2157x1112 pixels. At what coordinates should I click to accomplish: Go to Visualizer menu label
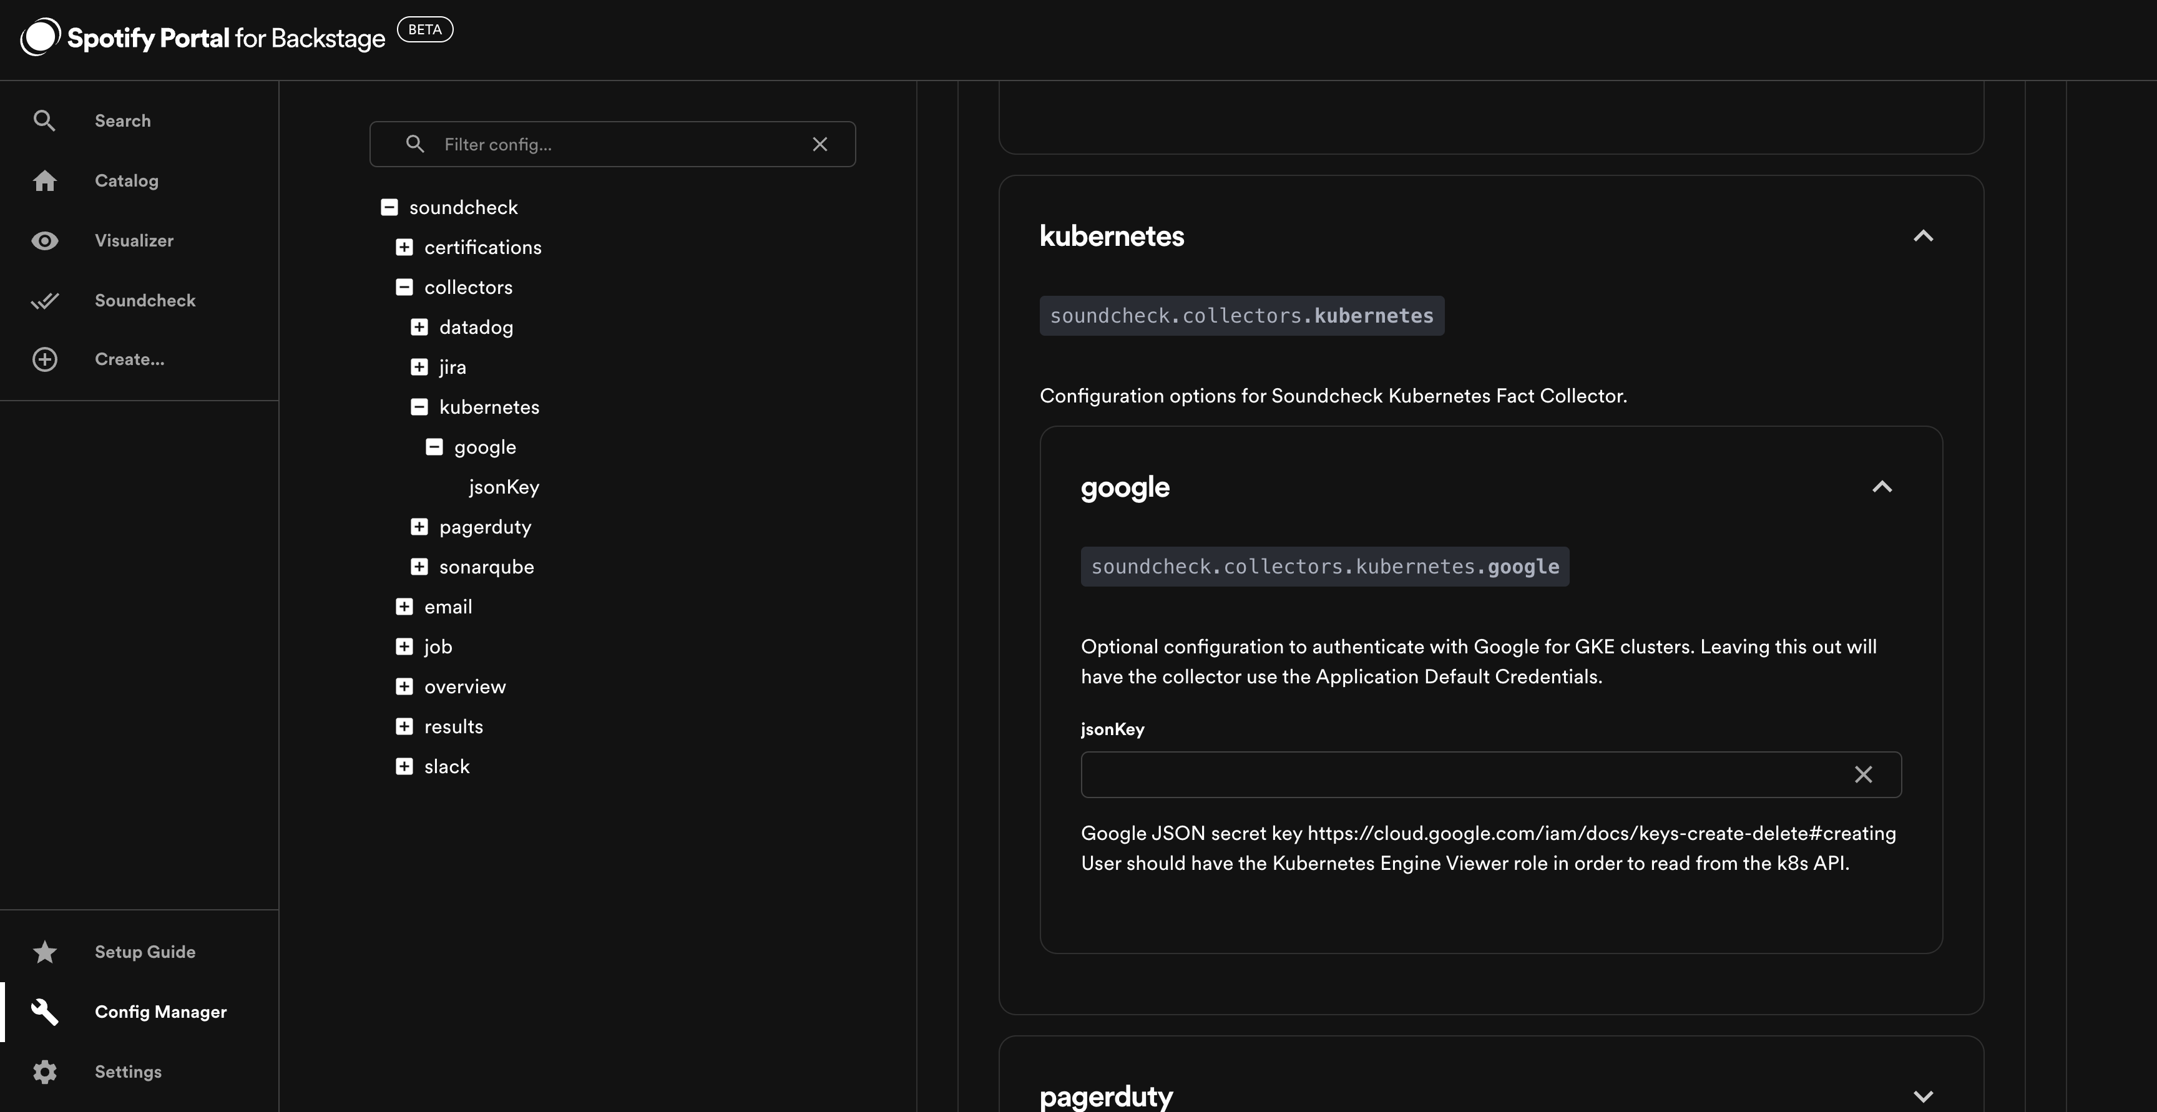pos(134,240)
